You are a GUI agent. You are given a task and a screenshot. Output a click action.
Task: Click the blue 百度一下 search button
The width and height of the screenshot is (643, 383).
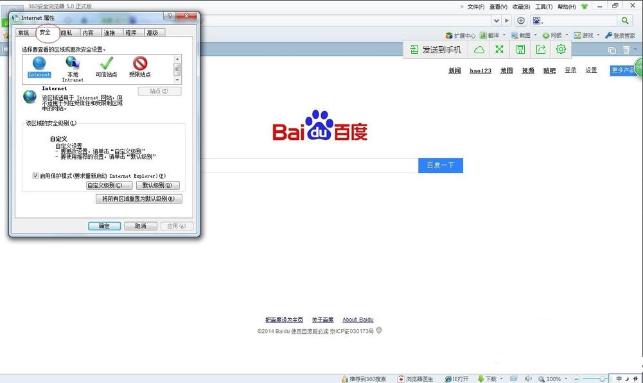pyautogui.click(x=441, y=166)
